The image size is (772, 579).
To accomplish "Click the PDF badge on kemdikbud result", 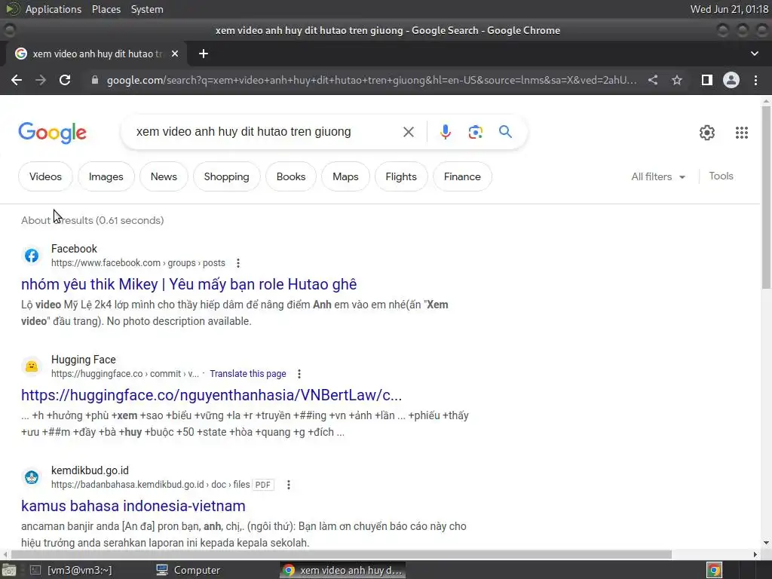I will pos(263,485).
